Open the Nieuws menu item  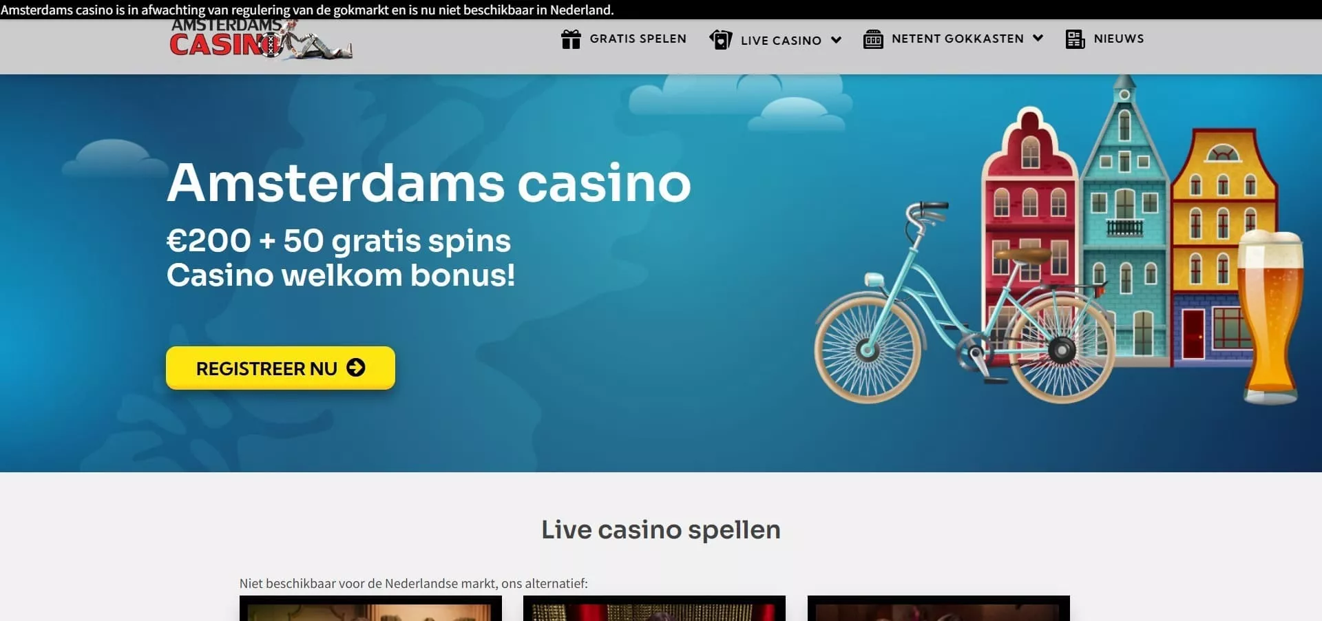(x=1104, y=39)
